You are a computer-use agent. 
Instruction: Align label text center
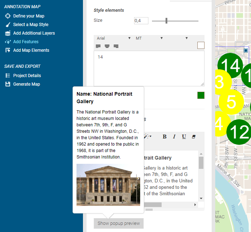tap(107, 46)
